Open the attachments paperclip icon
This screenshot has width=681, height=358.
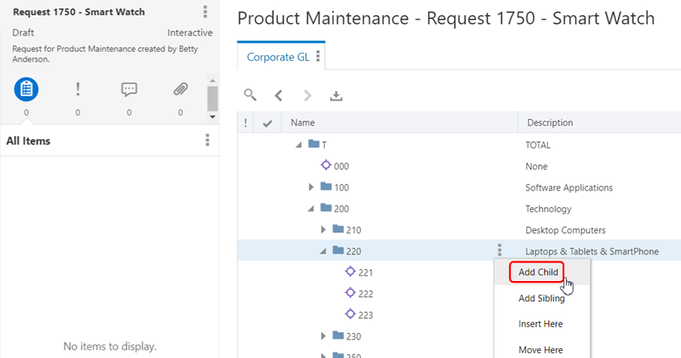click(x=181, y=89)
